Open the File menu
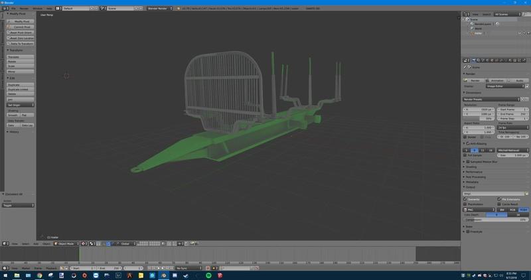Viewport: 531px width, 280px height. point(12,9)
